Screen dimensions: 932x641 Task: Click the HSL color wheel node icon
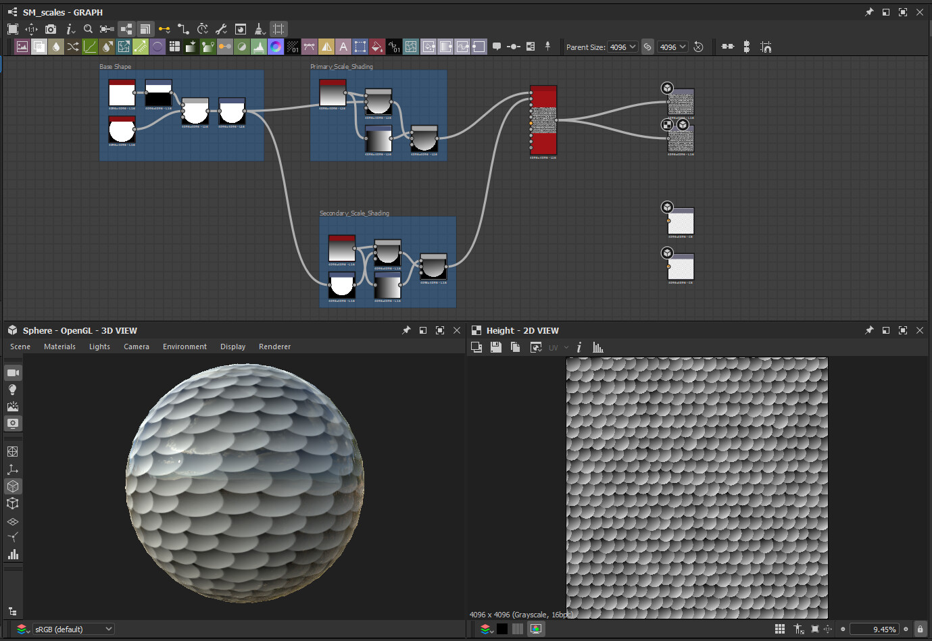(276, 47)
